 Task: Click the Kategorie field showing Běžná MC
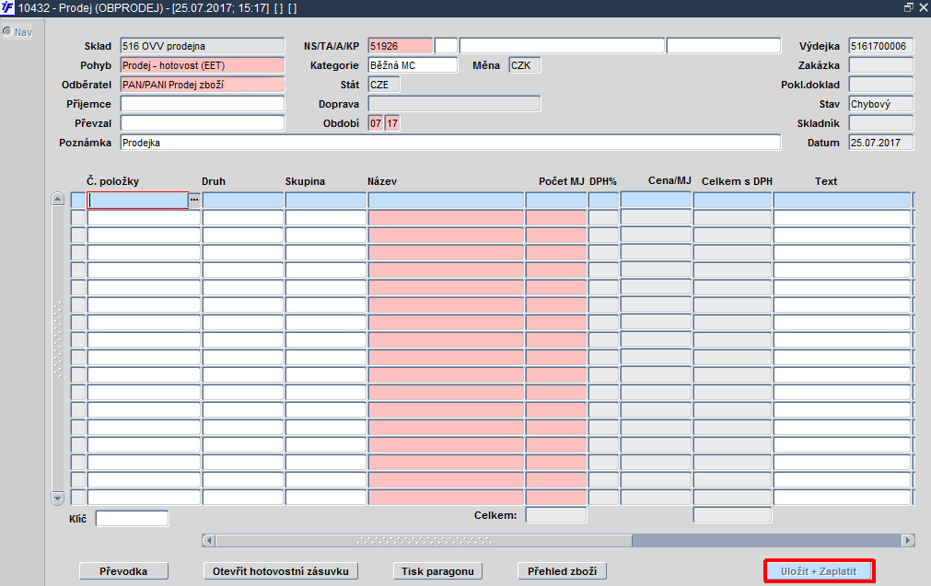tap(413, 65)
